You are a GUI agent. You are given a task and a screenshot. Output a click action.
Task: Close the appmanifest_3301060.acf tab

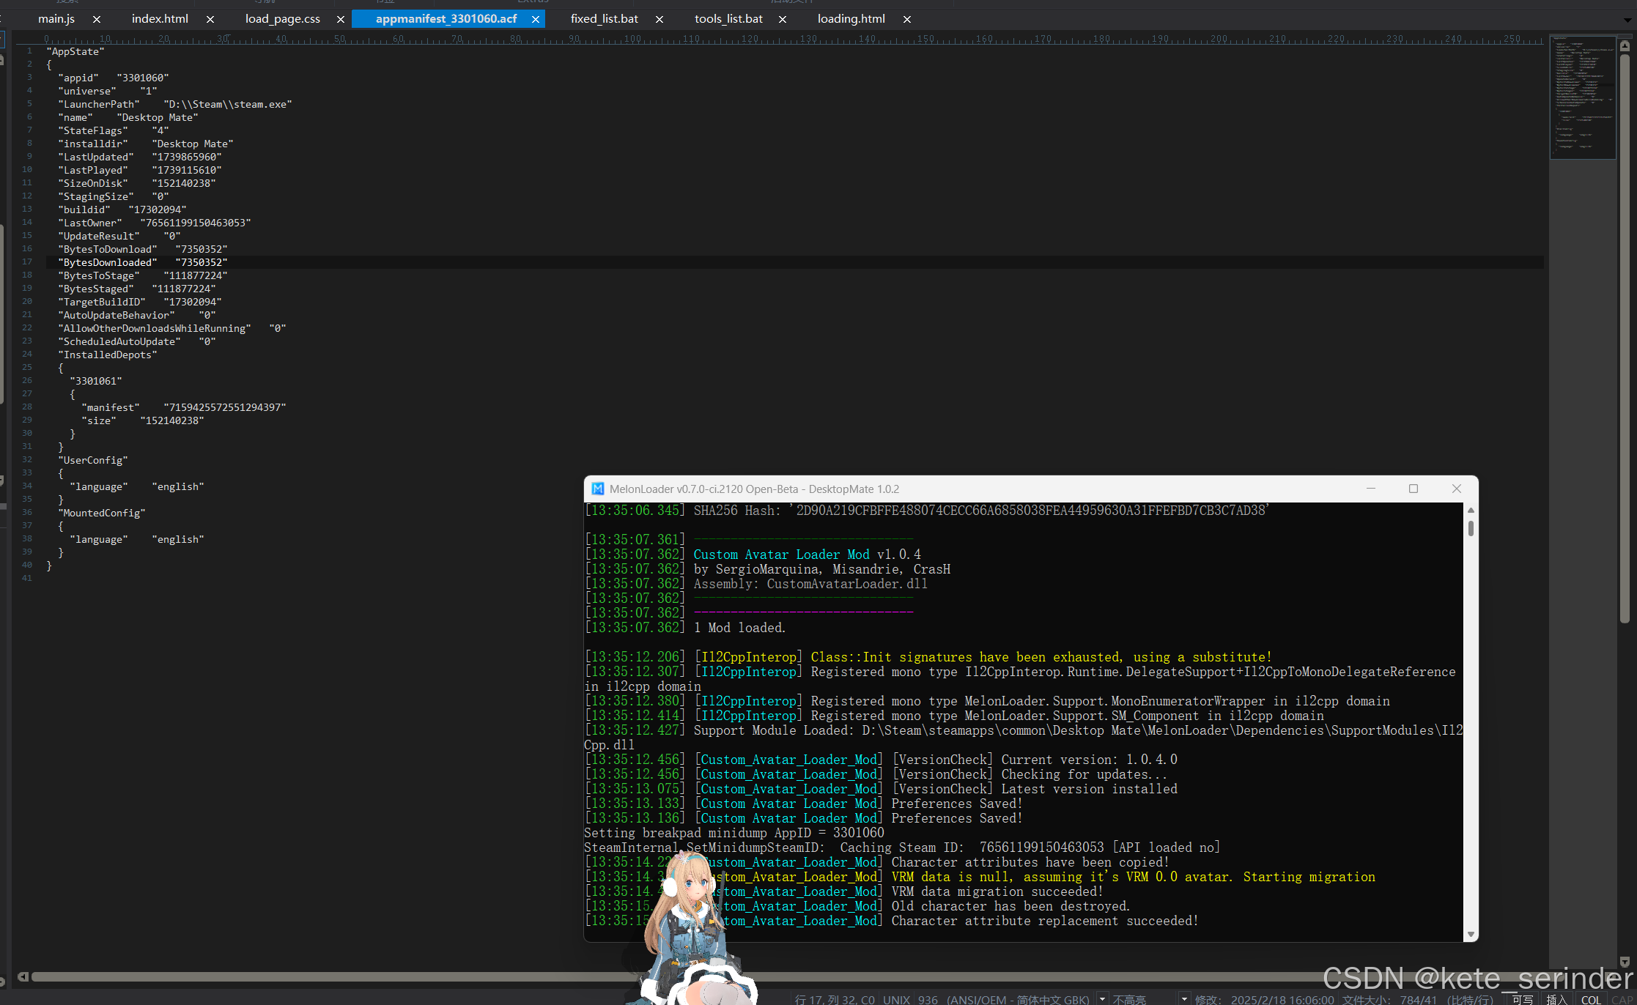[536, 19]
